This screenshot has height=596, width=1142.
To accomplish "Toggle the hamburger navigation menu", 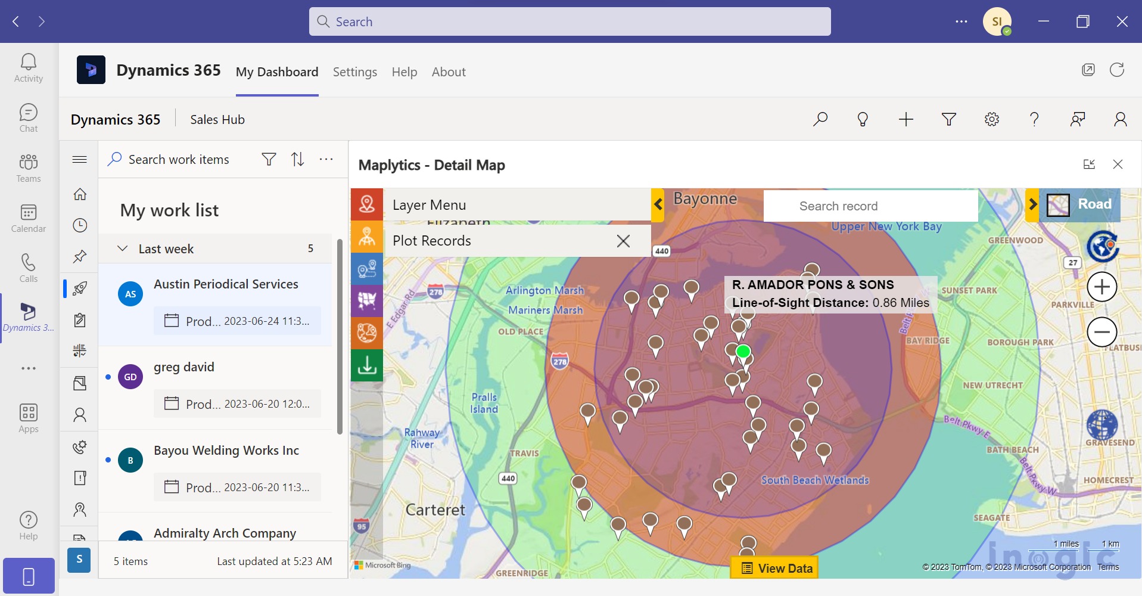I will pos(80,159).
